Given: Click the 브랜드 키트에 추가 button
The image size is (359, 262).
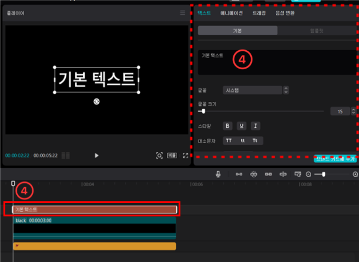Looking at the screenshot, I should (x=334, y=159).
